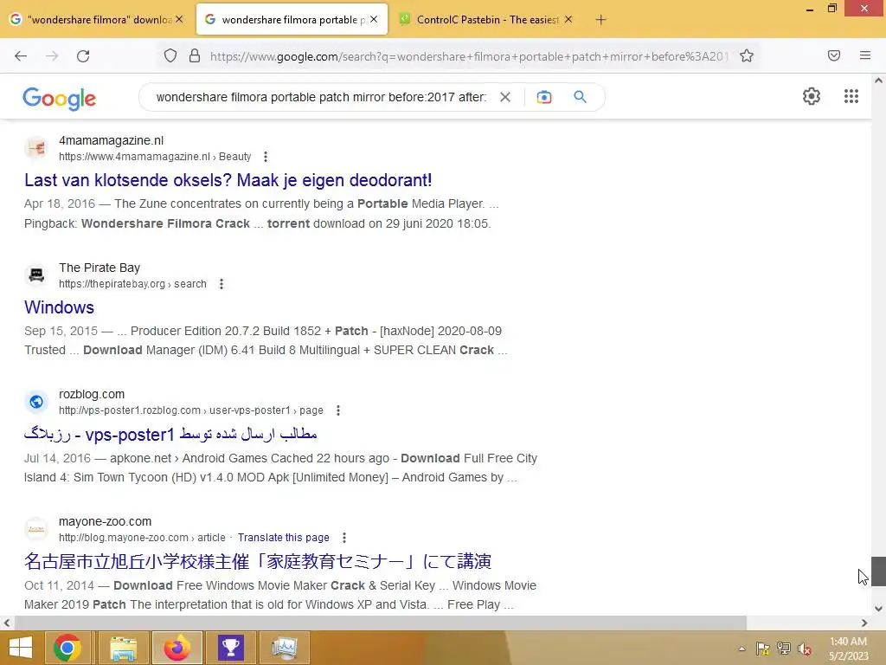This screenshot has height=665, width=886.
Task: Clear the Google search box text
Action: pyautogui.click(x=505, y=97)
